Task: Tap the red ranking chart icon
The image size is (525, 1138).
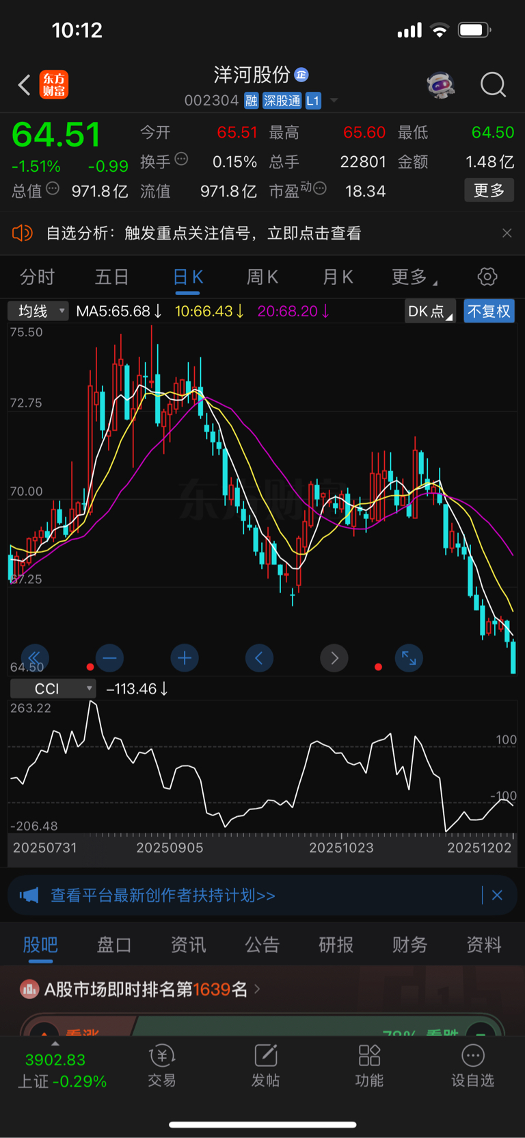Action: tap(29, 989)
